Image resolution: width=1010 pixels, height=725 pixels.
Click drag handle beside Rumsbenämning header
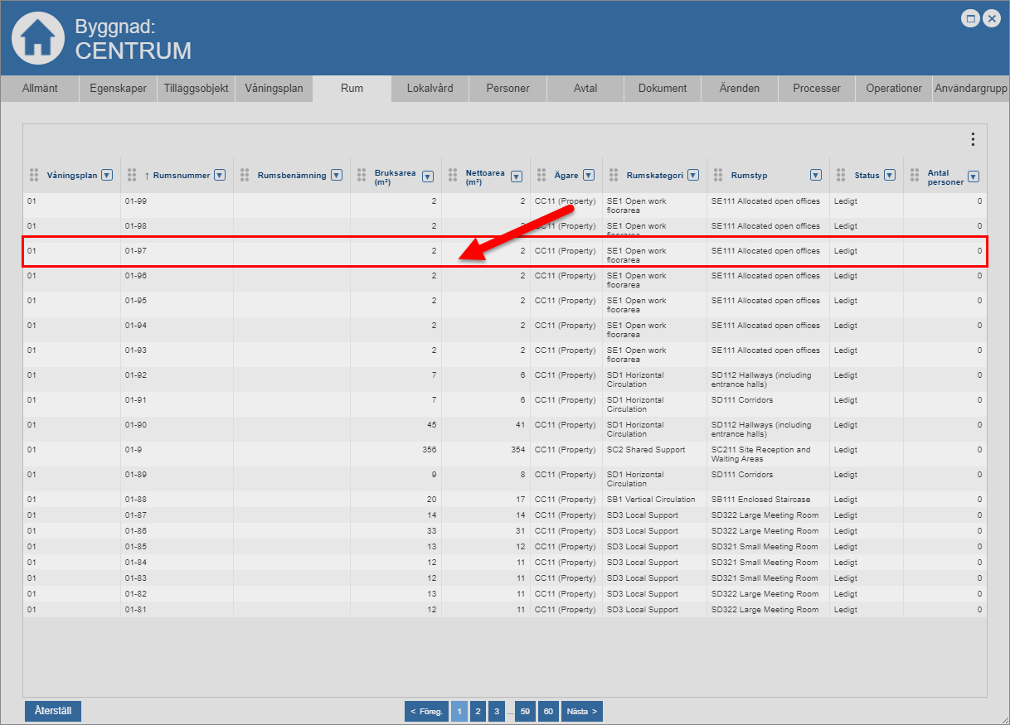(245, 175)
